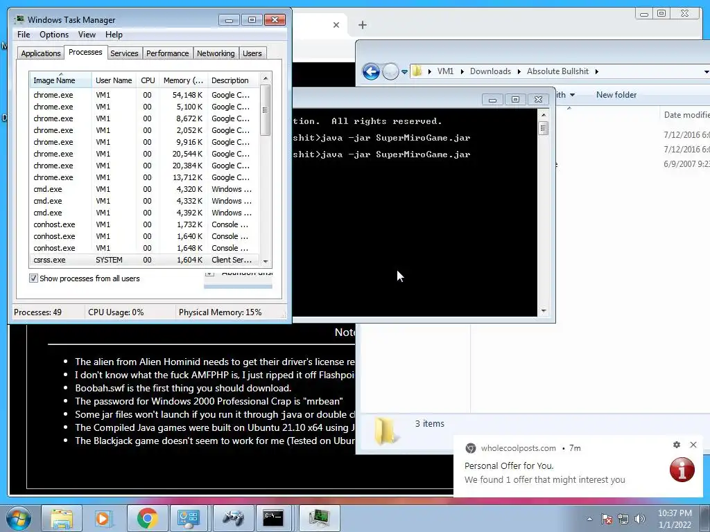Viewport: 710px width, 532px height.
Task: Sort processes by Description column
Action: (233, 80)
